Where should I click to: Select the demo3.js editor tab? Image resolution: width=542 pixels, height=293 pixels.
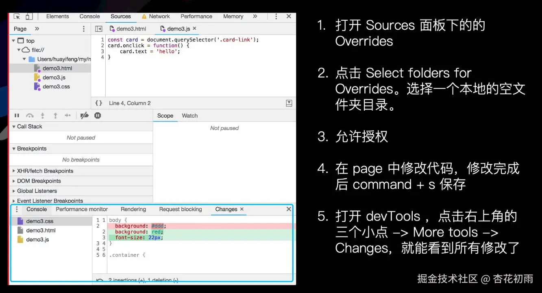coord(175,29)
